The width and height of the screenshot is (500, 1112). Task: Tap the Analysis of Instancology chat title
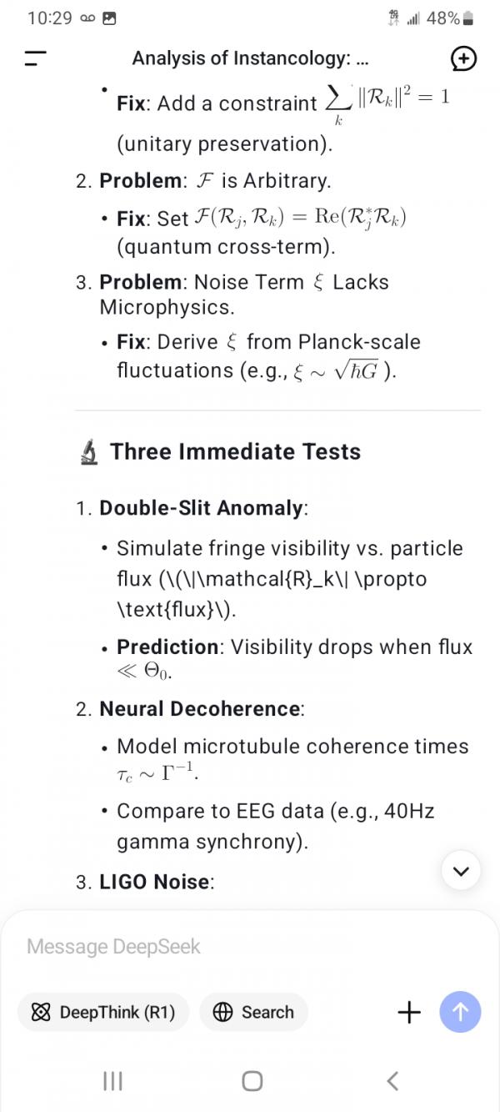(x=250, y=58)
